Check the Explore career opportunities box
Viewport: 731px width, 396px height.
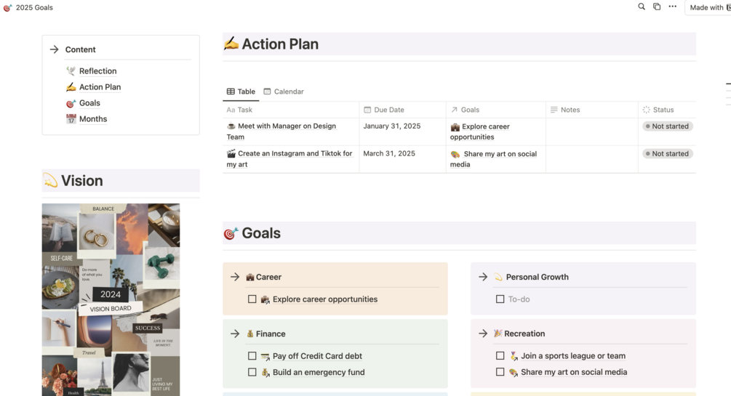[x=252, y=299]
